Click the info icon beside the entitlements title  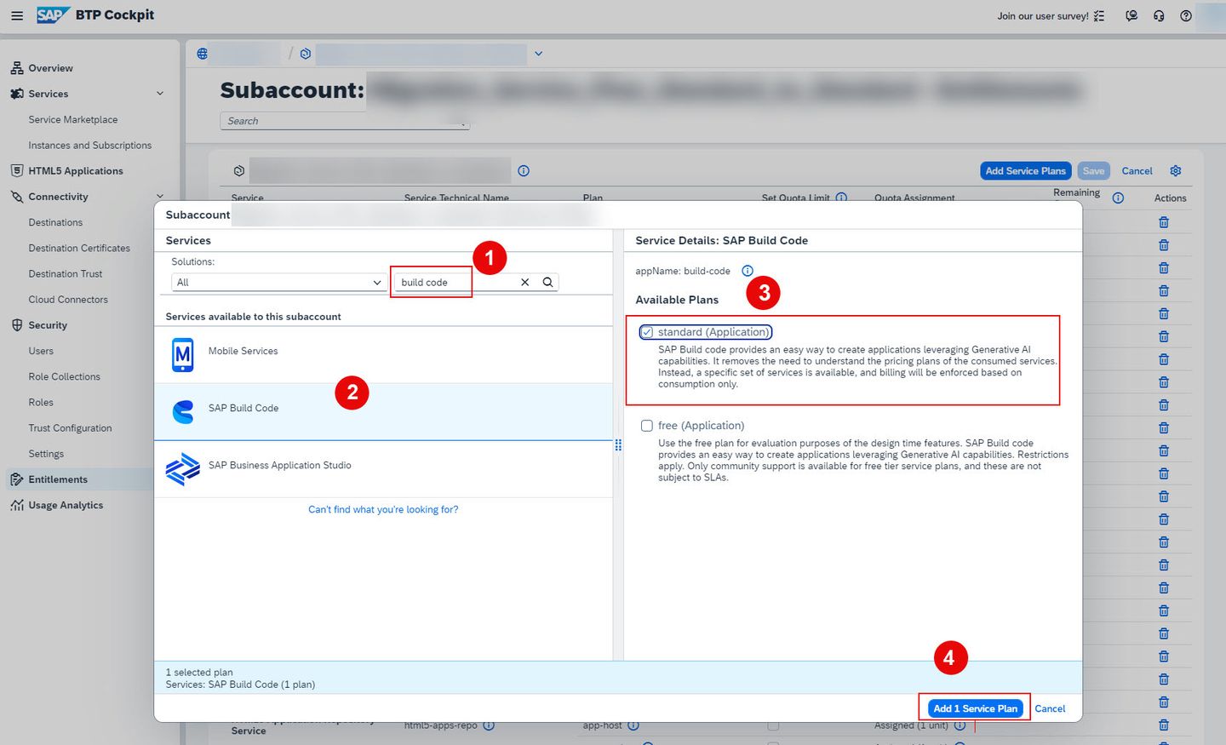coord(524,170)
